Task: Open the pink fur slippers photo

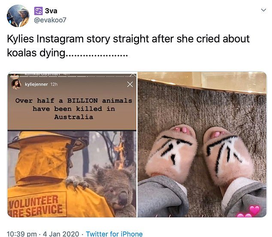Action: 202,144
